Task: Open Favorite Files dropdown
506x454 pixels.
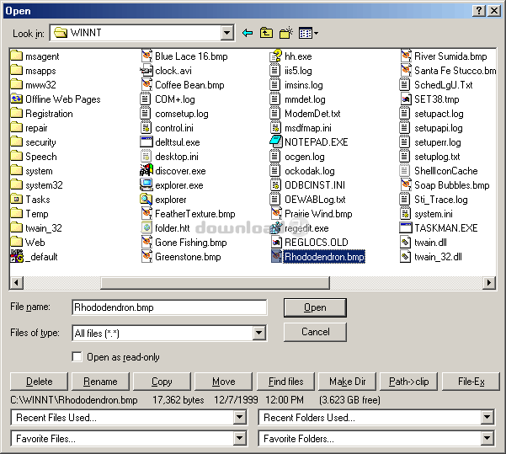Action: pos(239,439)
